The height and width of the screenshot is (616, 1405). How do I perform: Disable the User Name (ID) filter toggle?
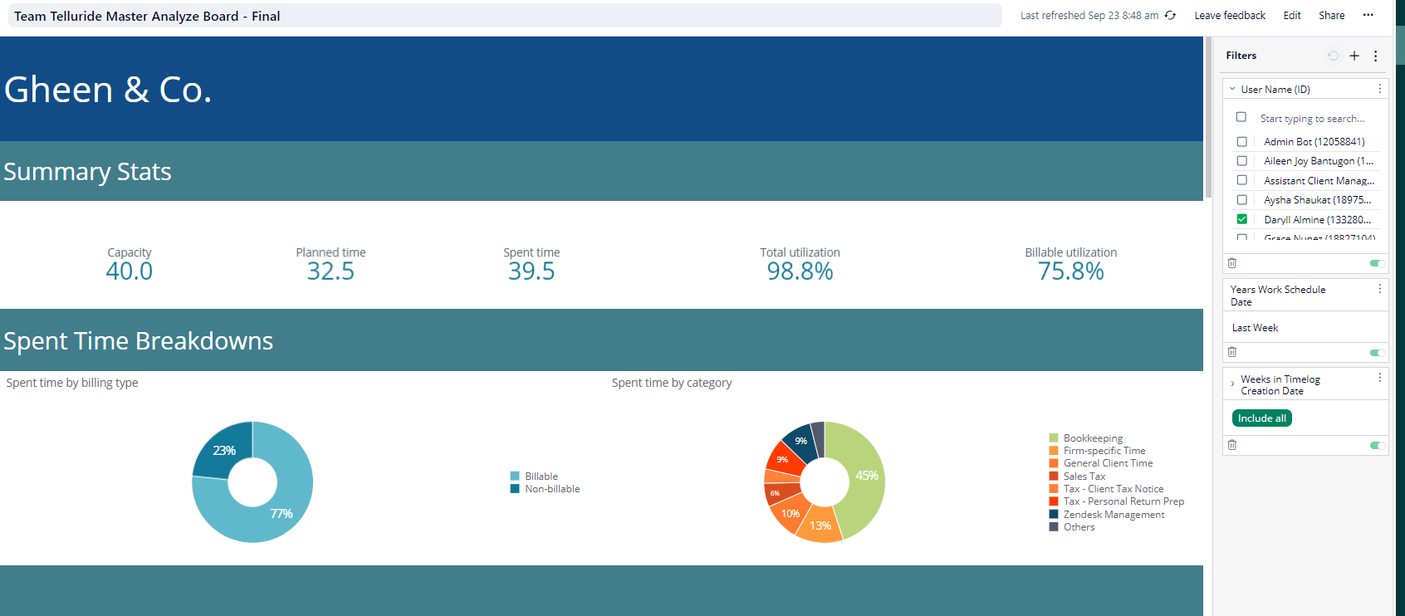(1377, 263)
